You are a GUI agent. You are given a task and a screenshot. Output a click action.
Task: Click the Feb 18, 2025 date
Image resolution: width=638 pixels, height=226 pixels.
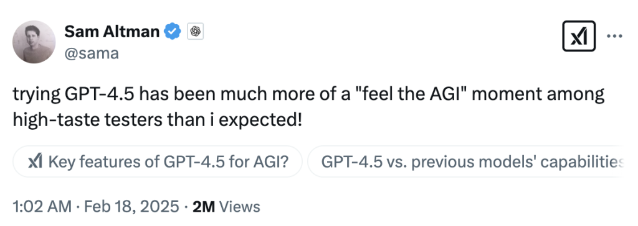point(131,207)
